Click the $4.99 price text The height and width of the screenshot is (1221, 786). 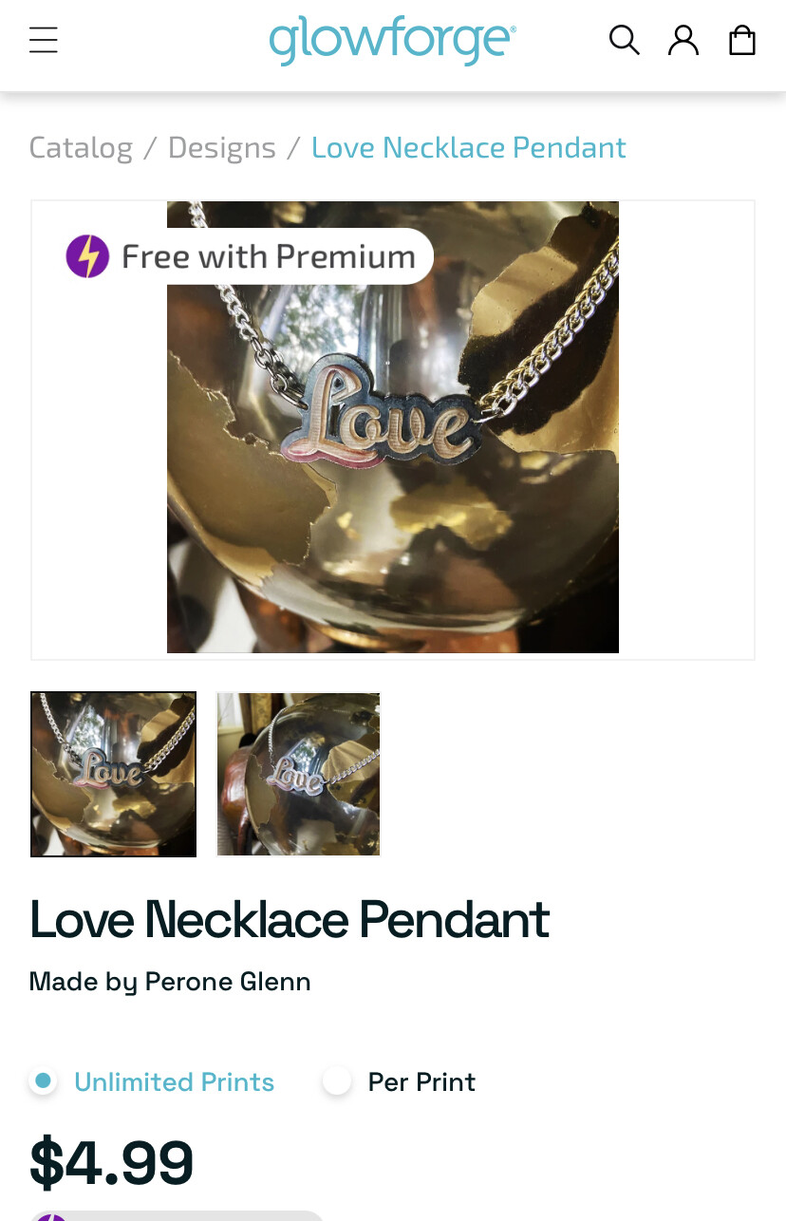(x=112, y=1162)
